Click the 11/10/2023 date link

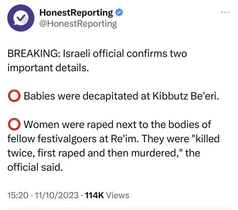pyautogui.click(x=56, y=195)
